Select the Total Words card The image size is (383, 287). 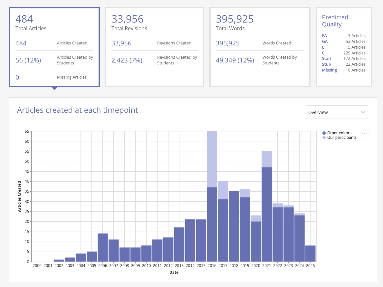coord(260,47)
